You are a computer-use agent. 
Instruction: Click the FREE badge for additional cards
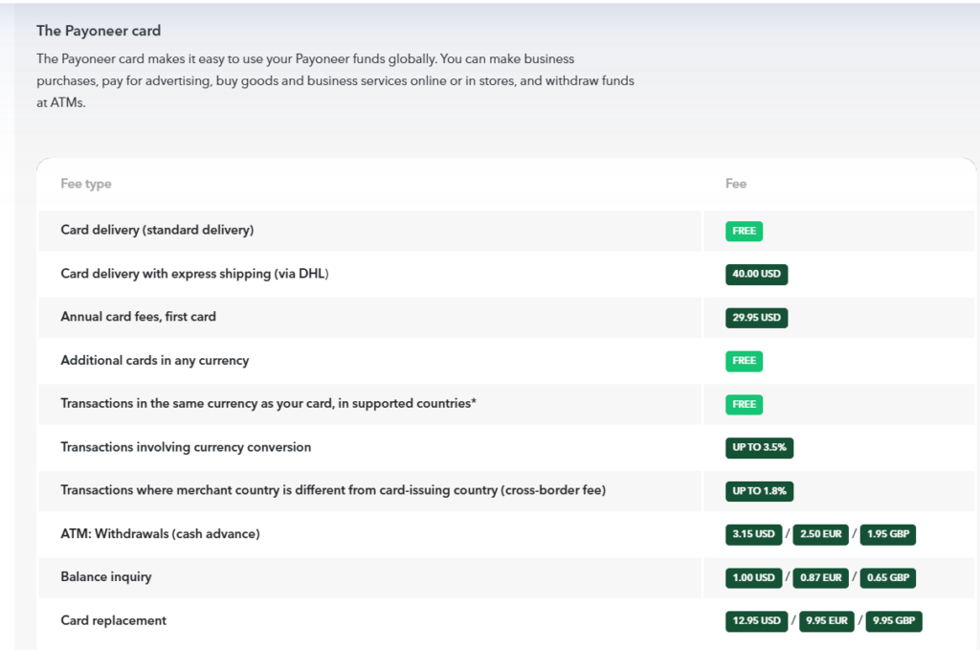[x=744, y=361]
